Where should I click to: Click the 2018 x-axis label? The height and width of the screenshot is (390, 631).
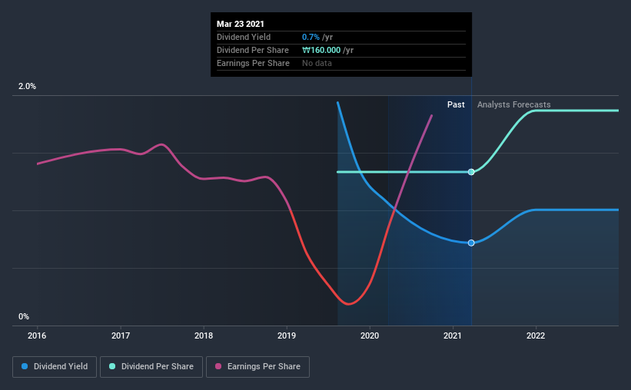pos(204,335)
